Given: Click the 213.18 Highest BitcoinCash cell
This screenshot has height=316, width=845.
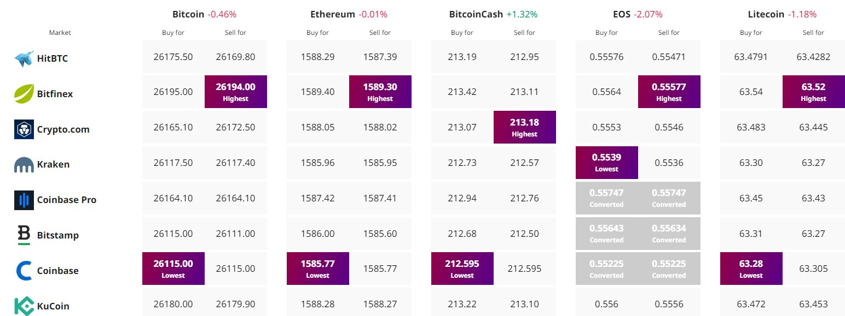Looking at the screenshot, I should point(524,127).
